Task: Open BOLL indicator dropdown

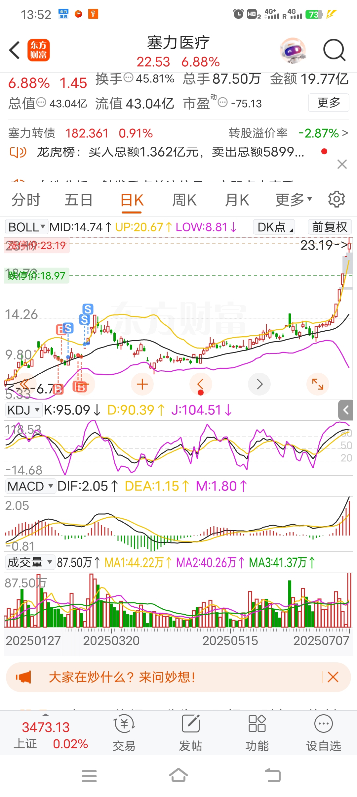Action: (x=27, y=227)
